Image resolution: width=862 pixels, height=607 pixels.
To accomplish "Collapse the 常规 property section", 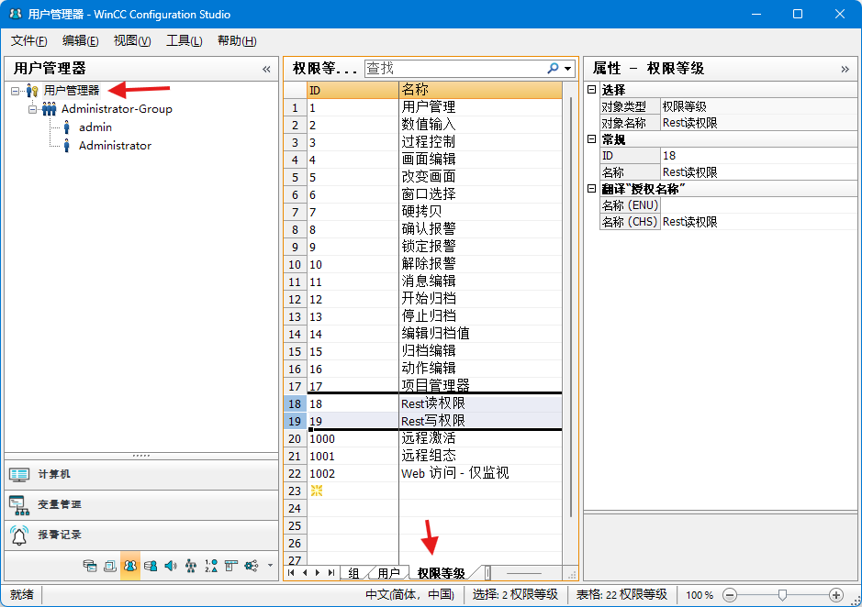I will (591, 139).
